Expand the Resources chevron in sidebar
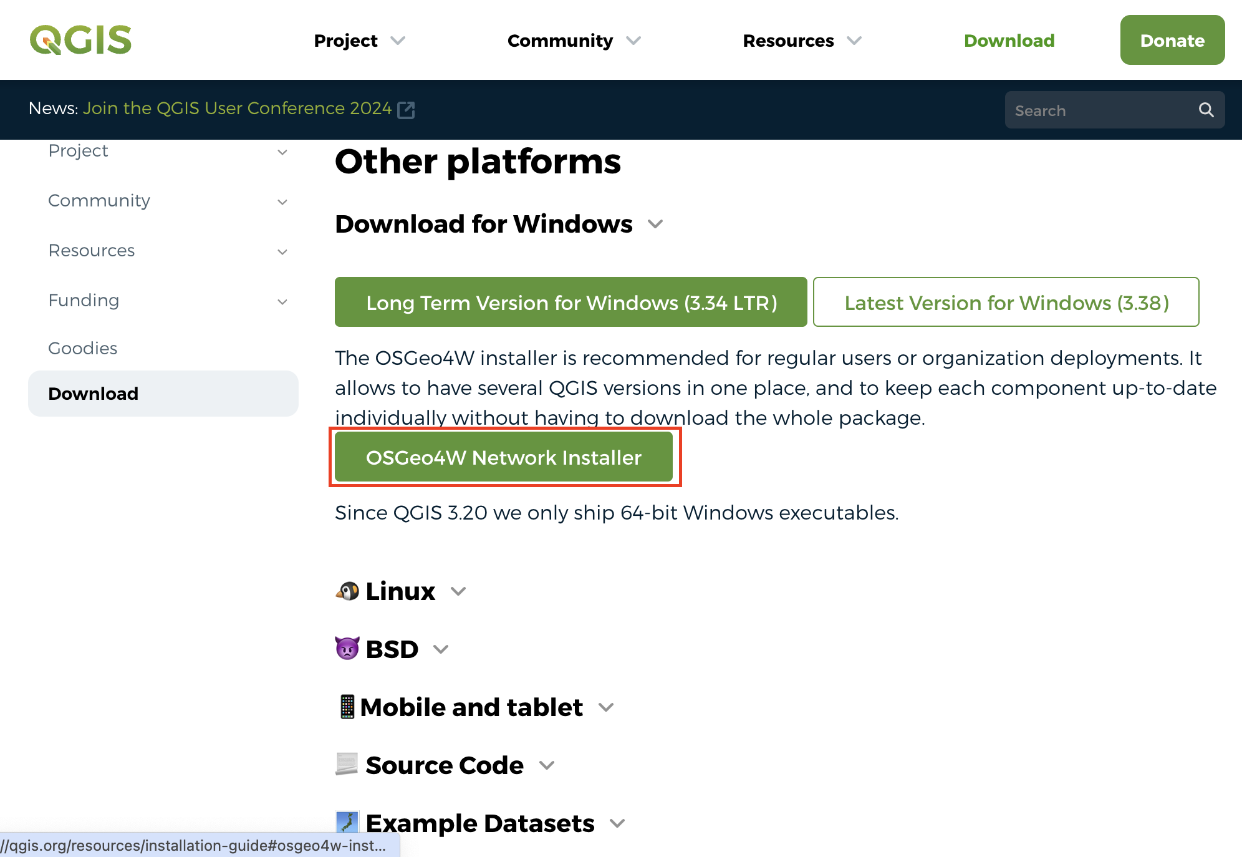 point(282,252)
